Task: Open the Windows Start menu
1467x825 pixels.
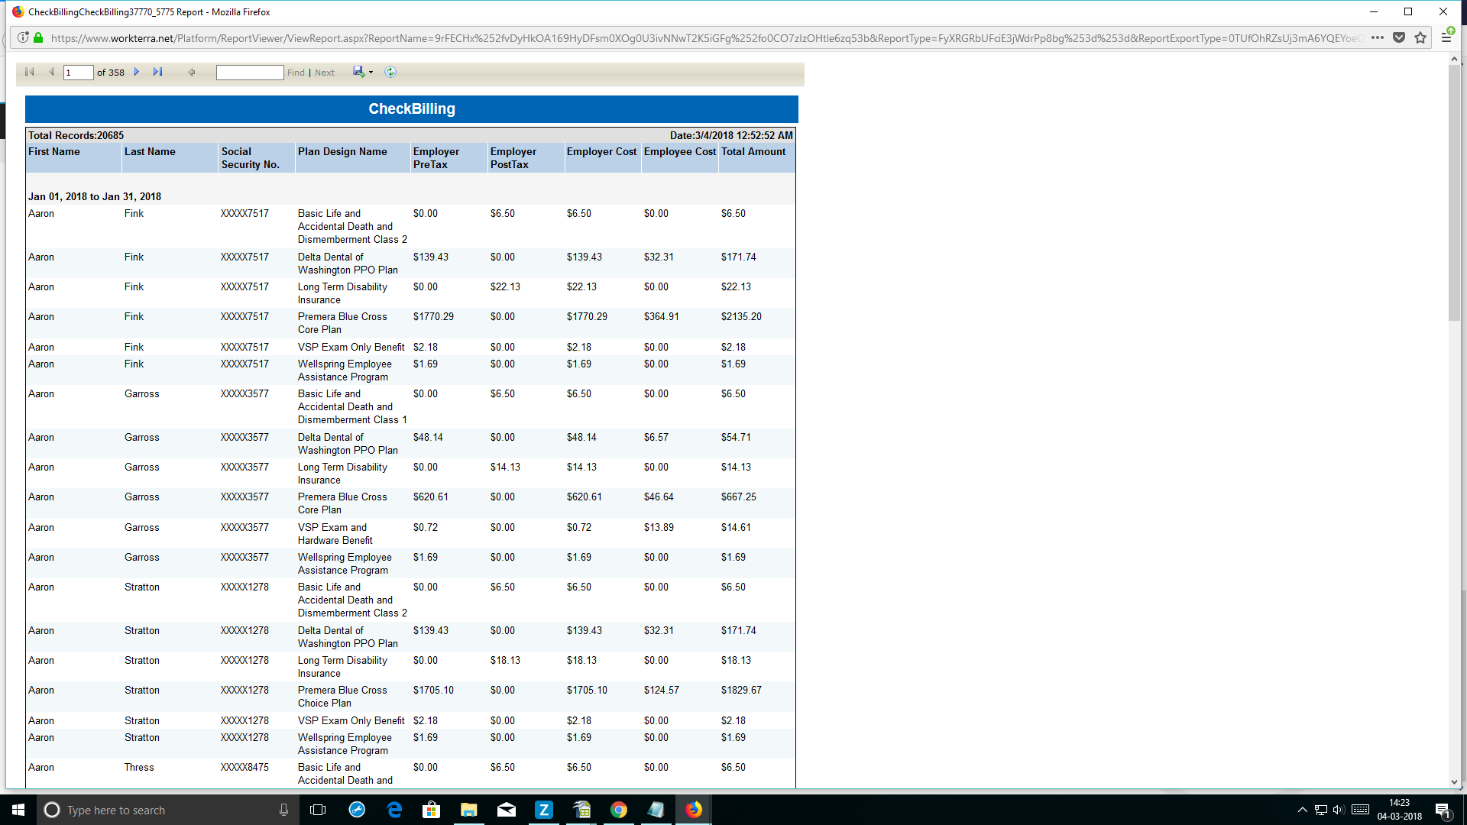Action: (18, 810)
